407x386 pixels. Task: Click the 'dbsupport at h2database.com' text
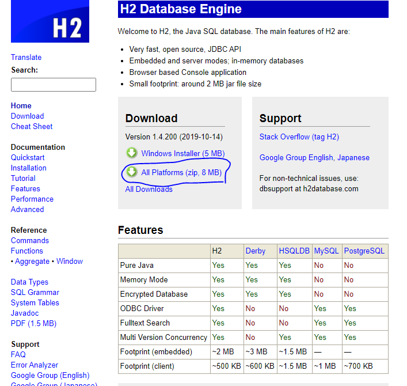pyautogui.click(x=309, y=189)
